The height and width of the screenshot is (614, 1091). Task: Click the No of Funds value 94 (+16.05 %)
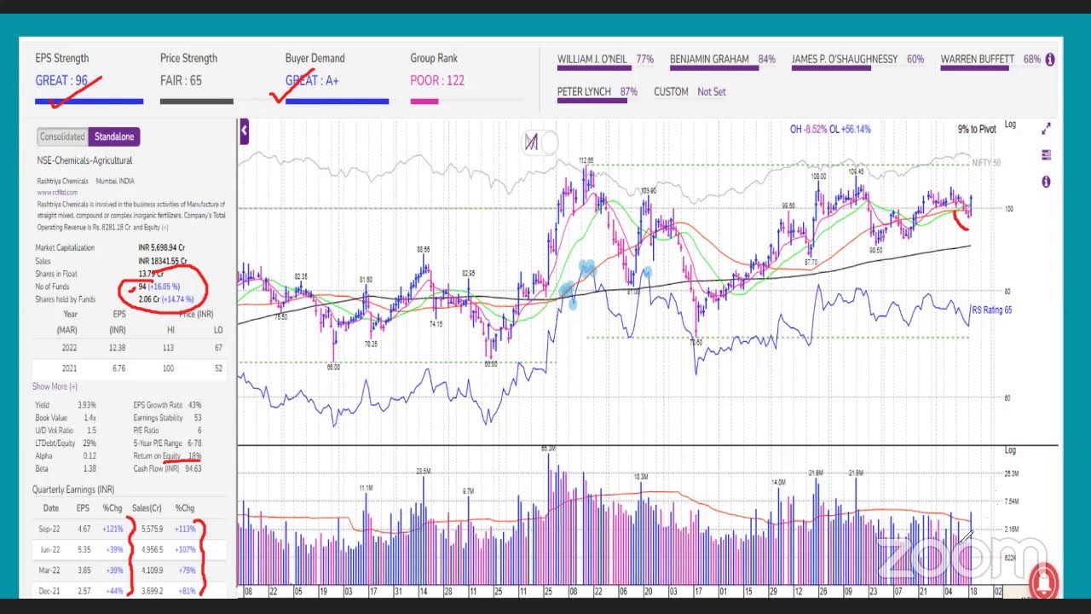[160, 287]
